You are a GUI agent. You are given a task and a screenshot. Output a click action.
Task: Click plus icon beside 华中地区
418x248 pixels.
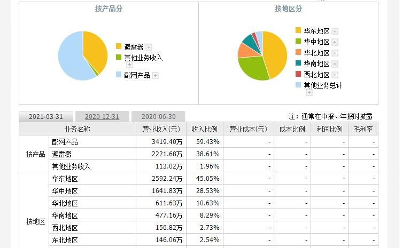point(335,42)
